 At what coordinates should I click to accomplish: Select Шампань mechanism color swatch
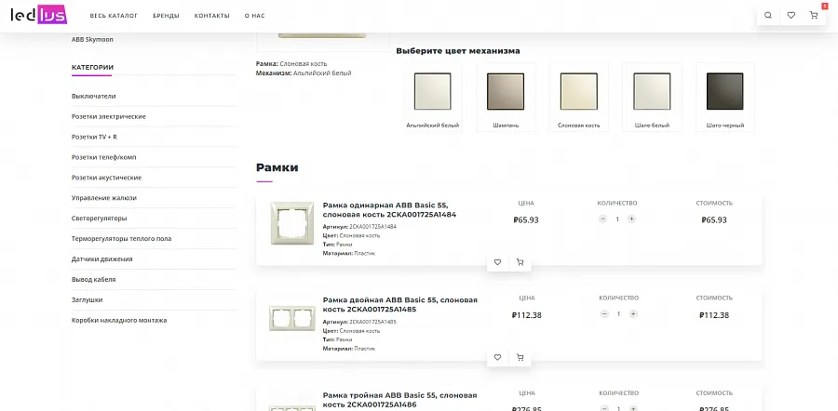(x=506, y=97)
